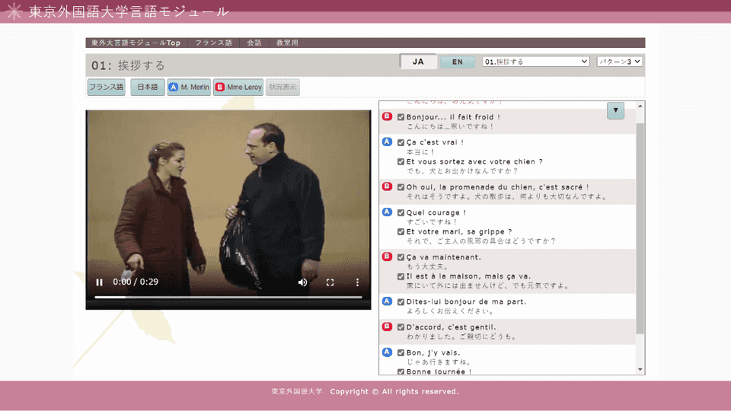Image resolution: width=731 pixels, height=411 pixels.
Task: Open video more options menu
Action: (358, 282)
